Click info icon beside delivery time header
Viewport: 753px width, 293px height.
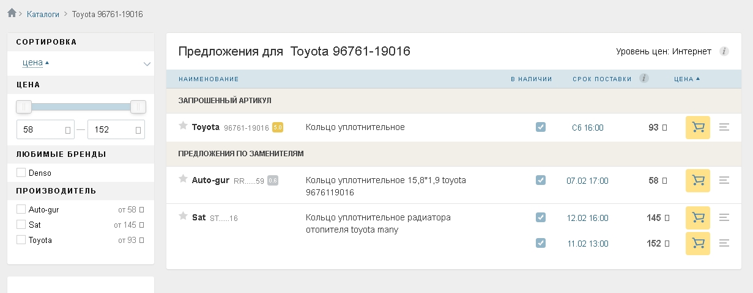pos(644,78)
